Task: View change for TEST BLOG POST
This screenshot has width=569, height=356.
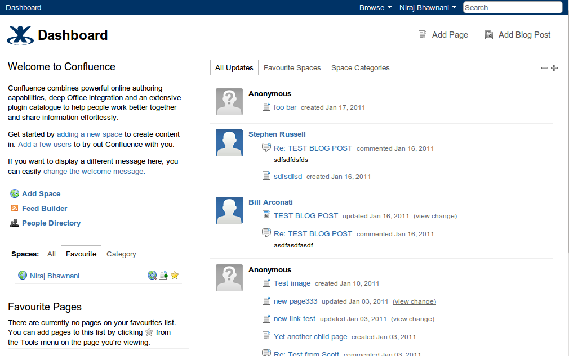Action: [435, 216]
